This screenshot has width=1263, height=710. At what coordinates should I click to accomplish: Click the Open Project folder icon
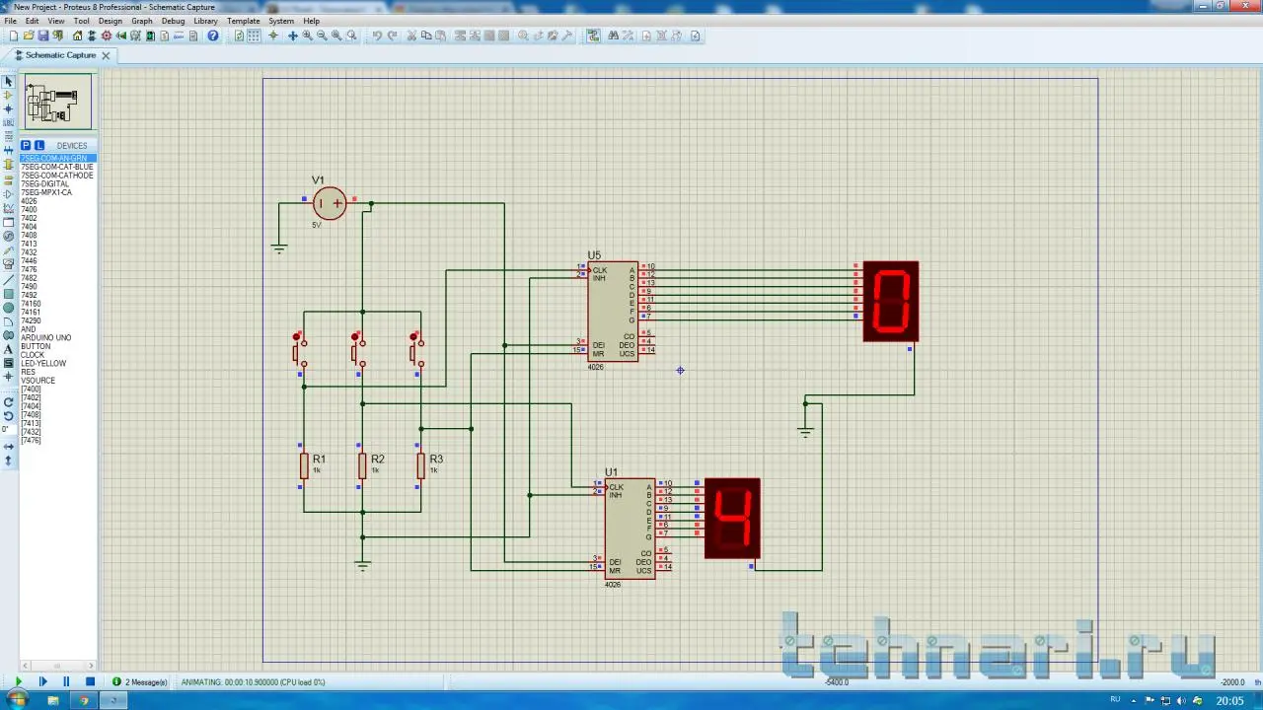coord(29,36)
